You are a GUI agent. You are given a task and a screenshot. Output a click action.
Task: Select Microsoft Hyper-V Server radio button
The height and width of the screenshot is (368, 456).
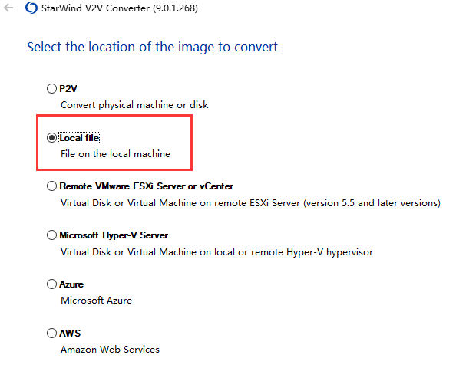[x=51, y=235]
